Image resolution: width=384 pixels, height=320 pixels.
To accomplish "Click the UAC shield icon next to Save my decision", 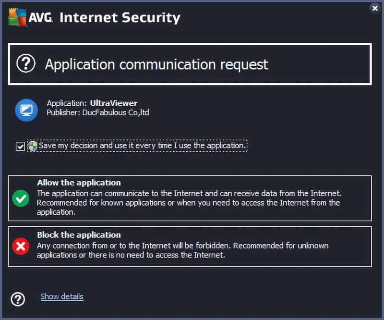I will [x=33, y=146].
